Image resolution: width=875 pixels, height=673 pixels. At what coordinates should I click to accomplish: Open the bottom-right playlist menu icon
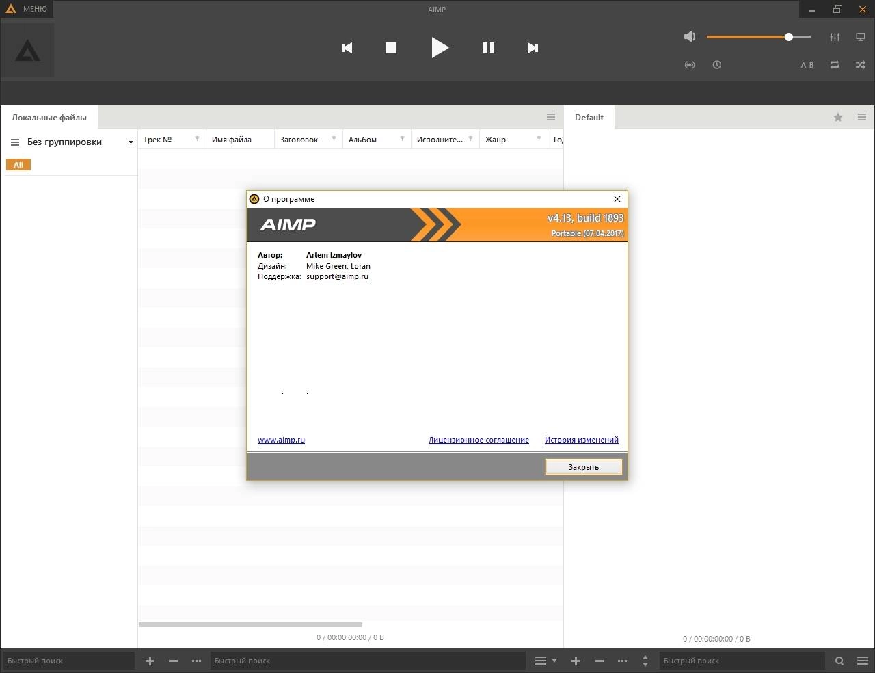(x=863, y=661)
